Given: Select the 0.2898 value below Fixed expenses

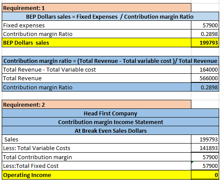Looking at the screenshot, I should pos(205,34).
